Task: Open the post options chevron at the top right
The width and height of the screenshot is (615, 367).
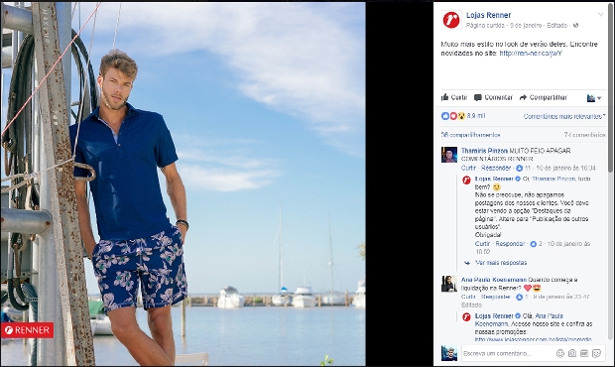Action: point(600,15)
